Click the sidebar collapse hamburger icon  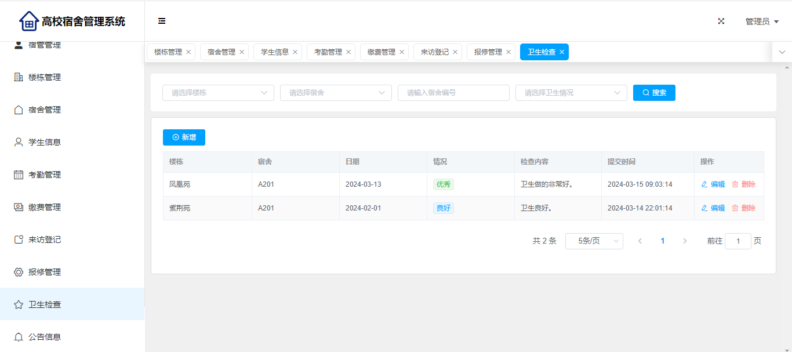[x=162, y=21]
